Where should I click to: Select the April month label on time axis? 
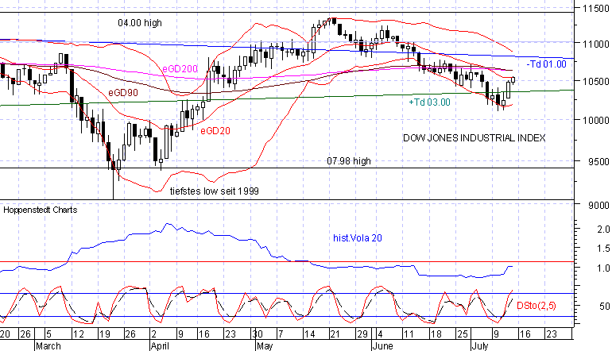161,346
